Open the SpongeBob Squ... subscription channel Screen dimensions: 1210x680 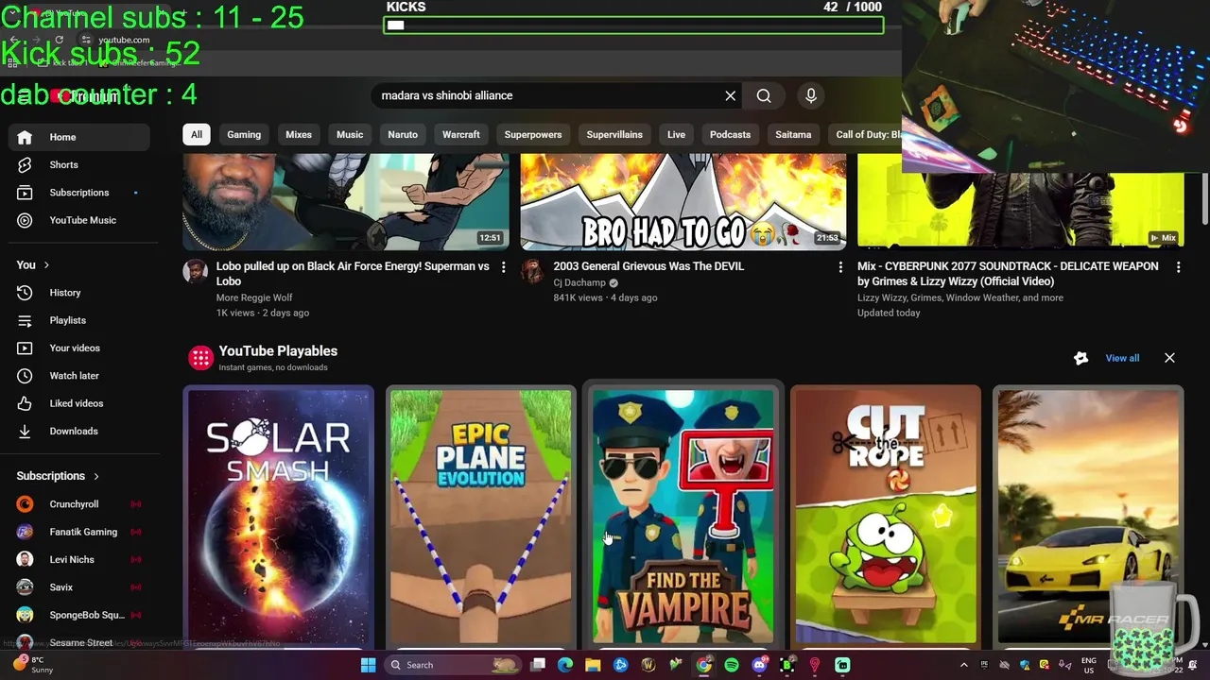tap(79, 615)
